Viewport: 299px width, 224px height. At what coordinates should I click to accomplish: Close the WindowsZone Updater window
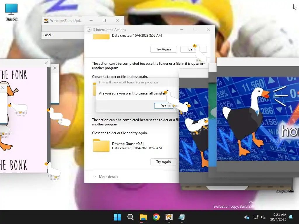[118, 20]
